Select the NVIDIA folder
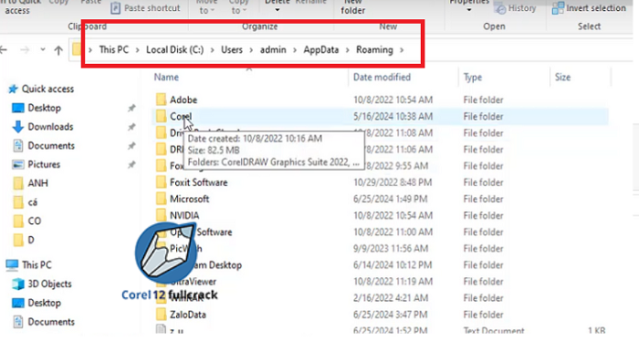Screen dimensions: 639x342 pos(184,215)
